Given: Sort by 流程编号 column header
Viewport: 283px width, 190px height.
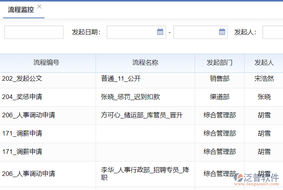Looking at the screenshot, I should (x=46, y=62).
